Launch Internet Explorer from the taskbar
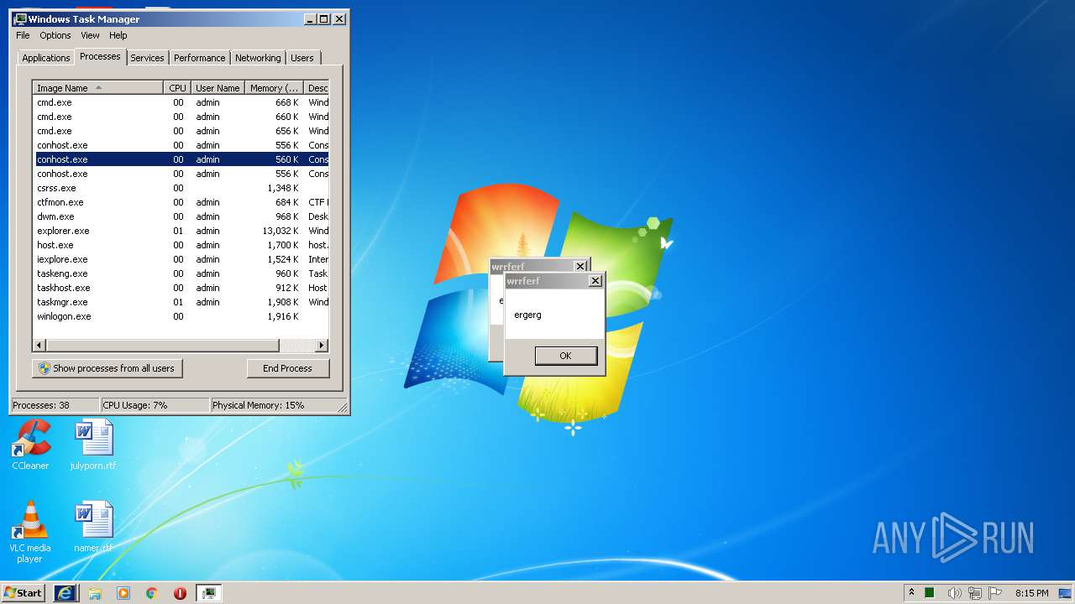This screenshot has width=1075, height=604. tap(66, 593)
